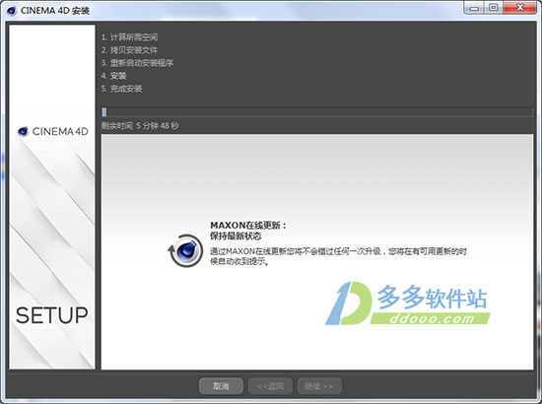Minimize the CINEMA 4D installer window
Screen dimensions: 542x404
coord(474,7)
